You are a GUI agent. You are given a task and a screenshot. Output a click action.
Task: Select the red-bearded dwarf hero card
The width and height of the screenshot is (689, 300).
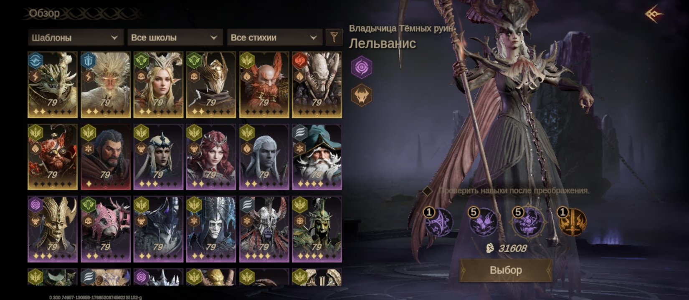[264, 85]
